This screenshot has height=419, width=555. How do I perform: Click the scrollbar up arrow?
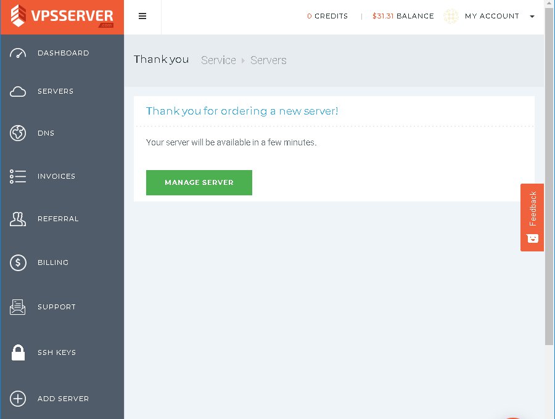pos(549,3)
